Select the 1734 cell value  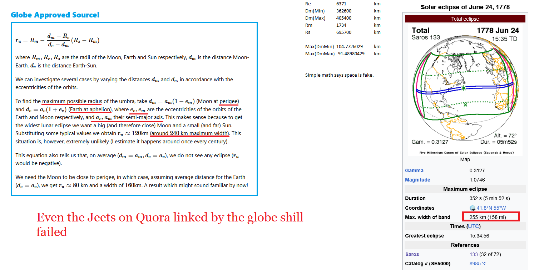341,25
